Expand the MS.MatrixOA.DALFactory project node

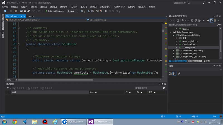(x=173, y=51)
